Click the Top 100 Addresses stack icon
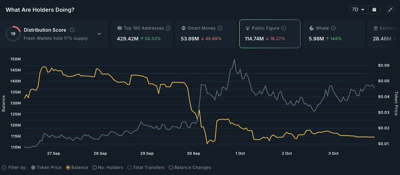The height and width of the screenshot is (175, 400). pos(119,28)
